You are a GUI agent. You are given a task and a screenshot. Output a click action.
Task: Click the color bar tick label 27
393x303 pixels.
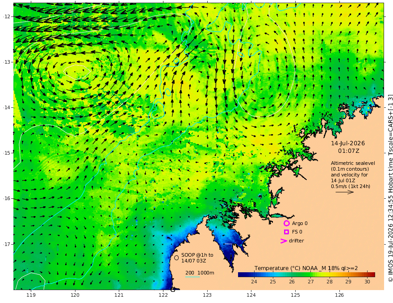coord(310,282)
